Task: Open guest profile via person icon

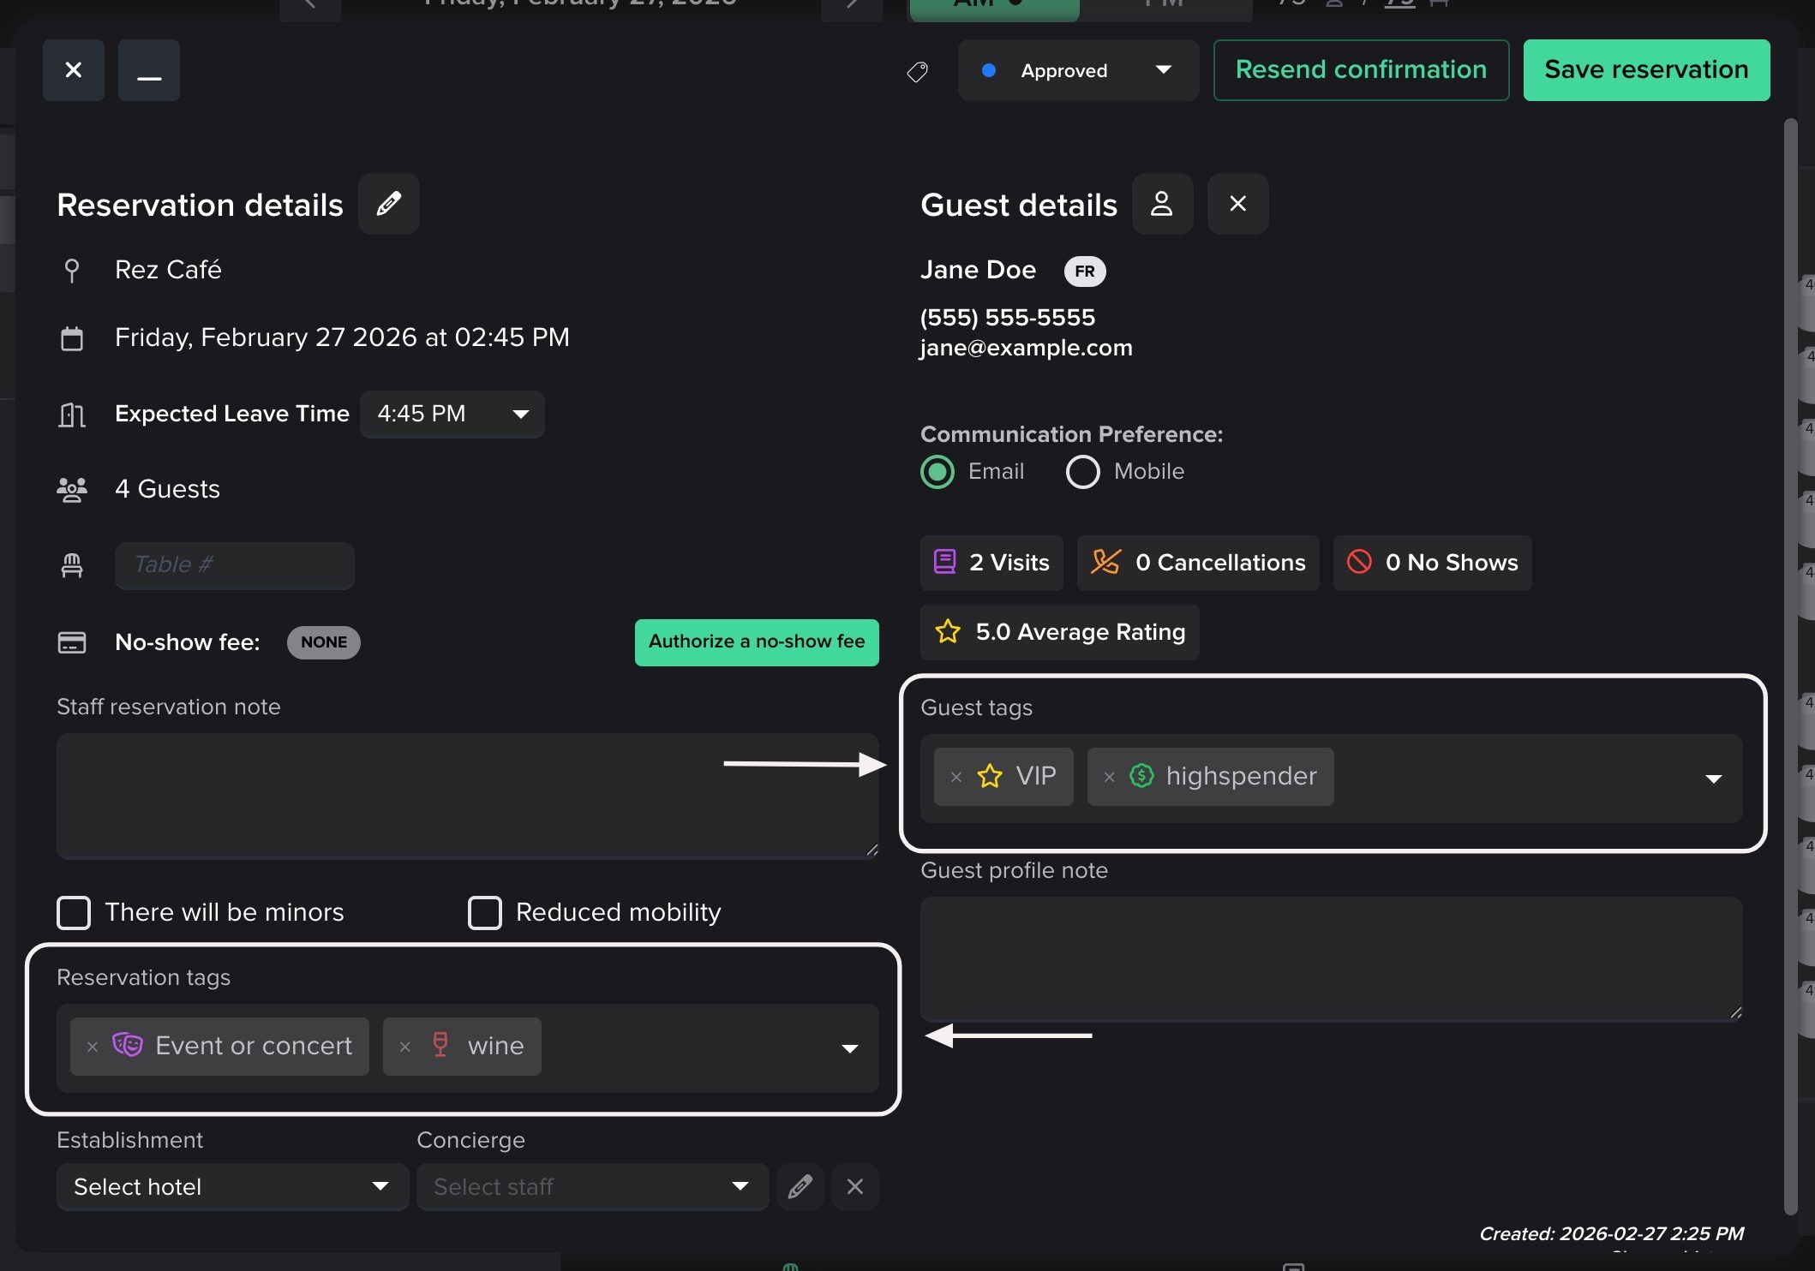Action: click(x=1161, y=204)
